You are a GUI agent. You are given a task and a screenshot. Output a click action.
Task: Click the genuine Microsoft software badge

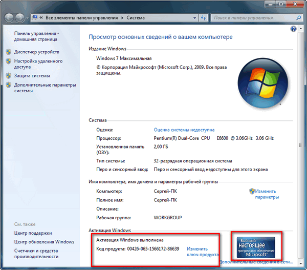[256, 247]
